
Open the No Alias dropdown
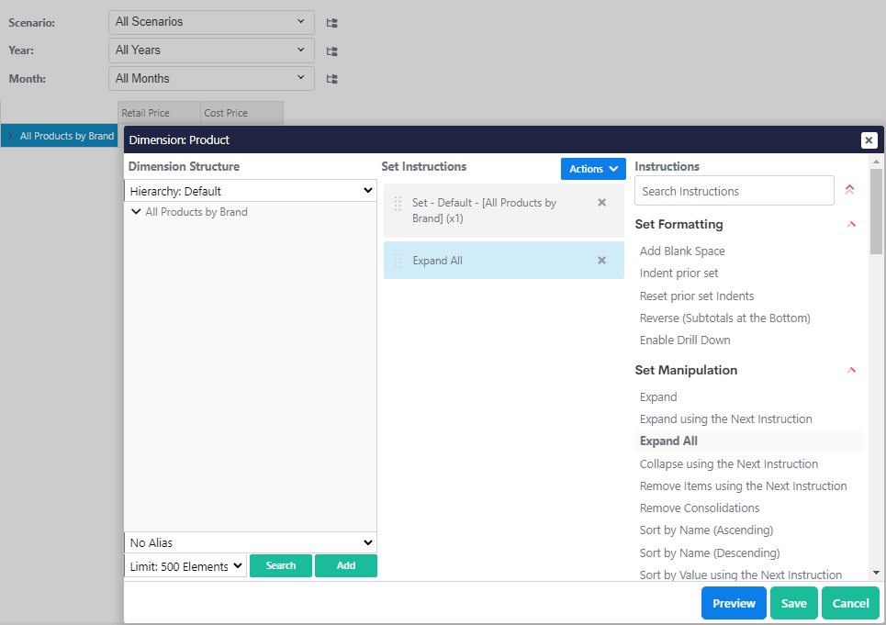click(x=251, y=543)
